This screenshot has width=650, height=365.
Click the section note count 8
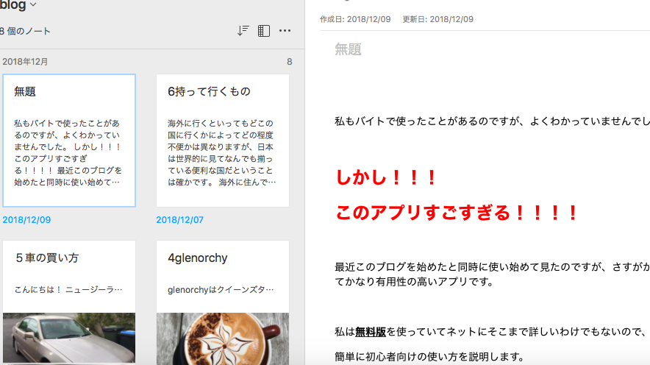pyautogui.click(x=290, y=62)
